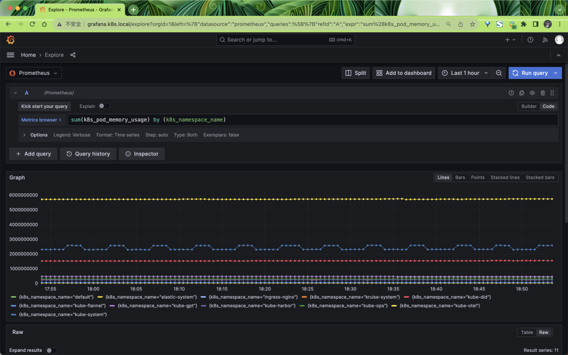Click the Split button

(x=356, y=73)
